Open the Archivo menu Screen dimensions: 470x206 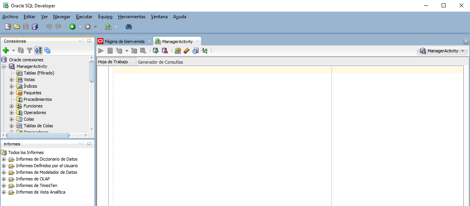10,17
